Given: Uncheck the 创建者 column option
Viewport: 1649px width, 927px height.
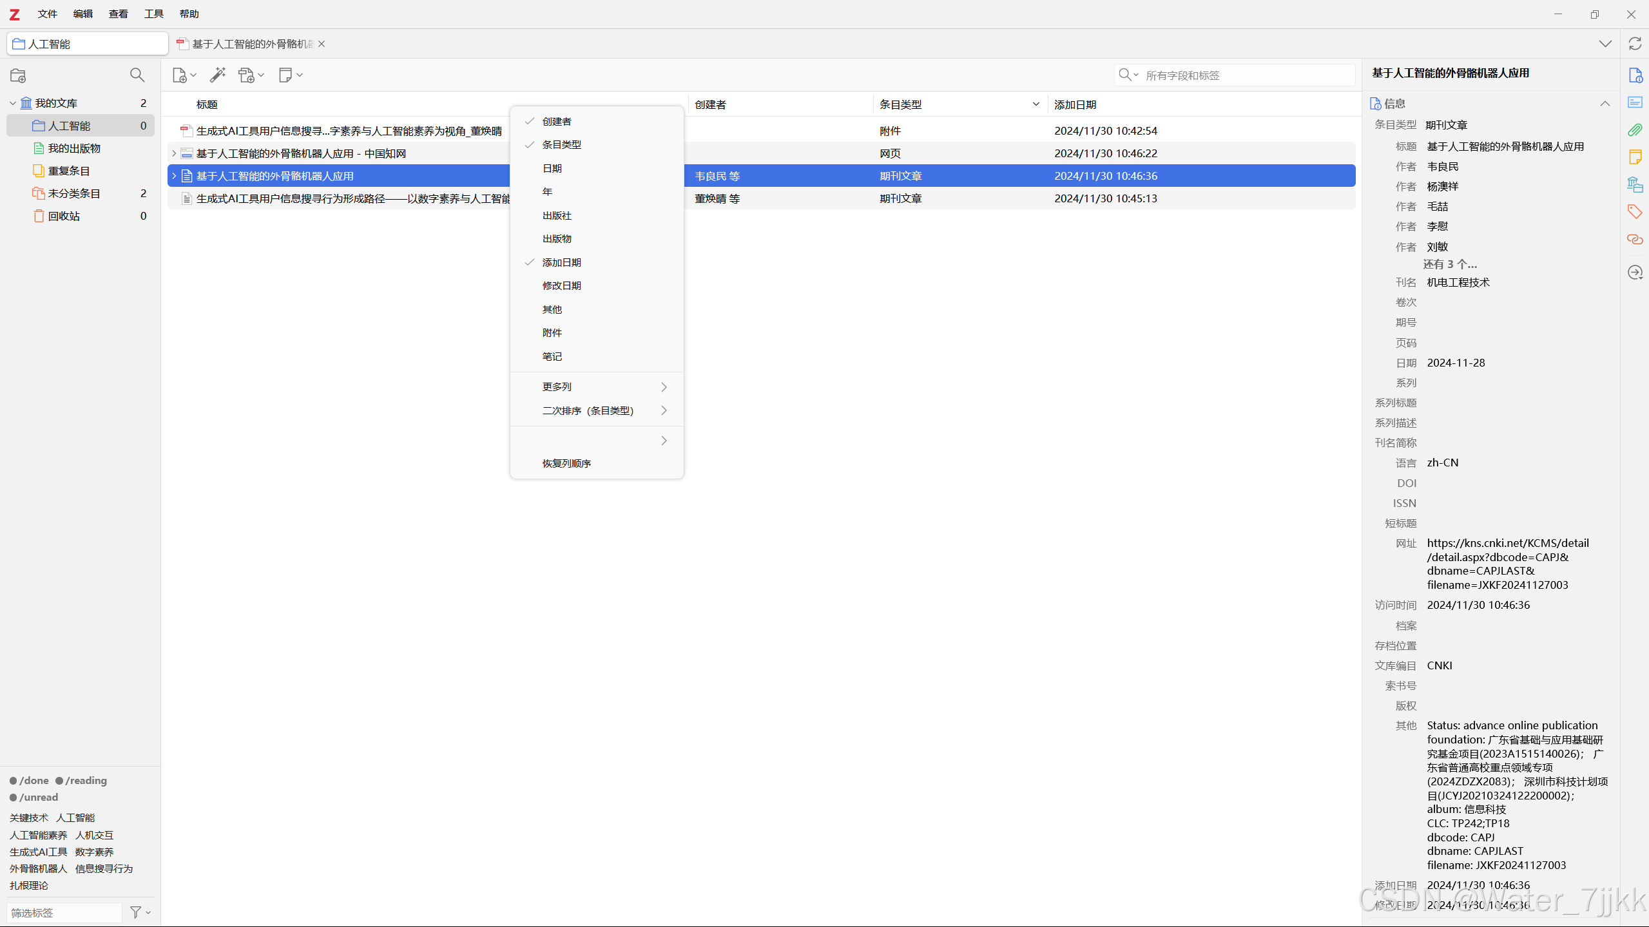Looking at the screenshot, I should click(557, 121).
